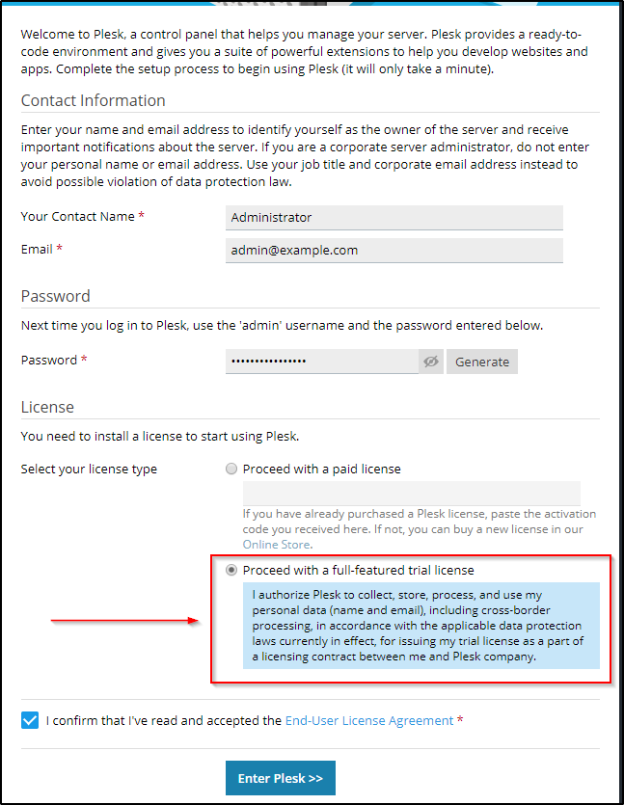Toggle the license agreement confirmation checkbox
This screenshot has width=624, height=805.
pos(30,720)
